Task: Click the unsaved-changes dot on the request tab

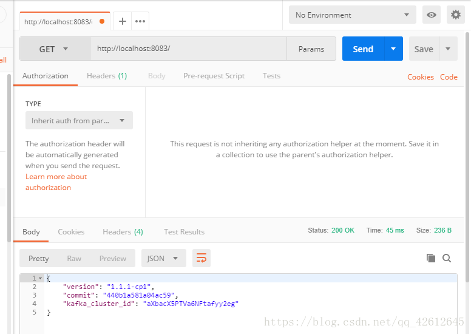Action: [x=102, y=21]
